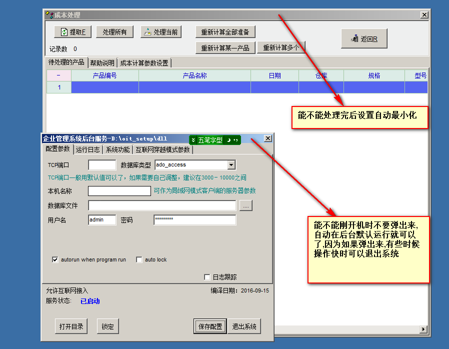Screen dimensions: 449x349
Task: Enable the 日志跟踪 log tracking checkbox
Action: pos(207,277)
